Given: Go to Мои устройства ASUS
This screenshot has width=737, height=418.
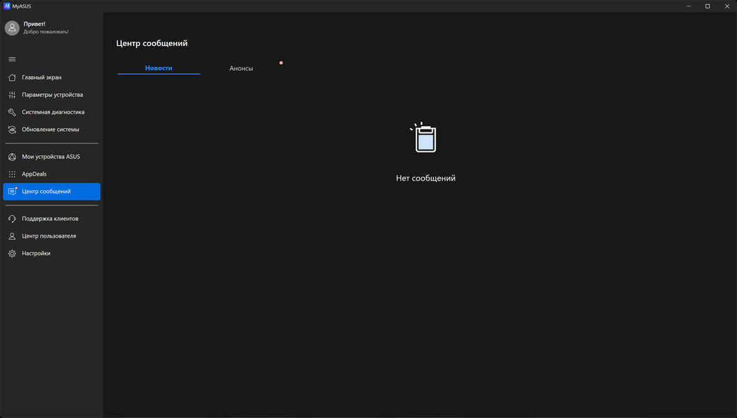Looking at the screenshot, I should pyautogui.click(x=52, y=157).
